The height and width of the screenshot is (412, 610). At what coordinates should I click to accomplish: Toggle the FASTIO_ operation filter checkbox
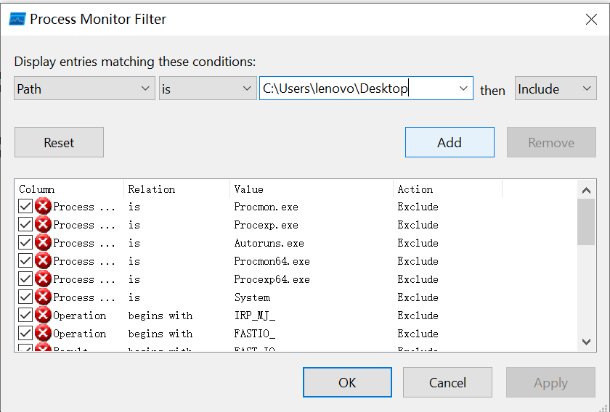coord(25,334)
